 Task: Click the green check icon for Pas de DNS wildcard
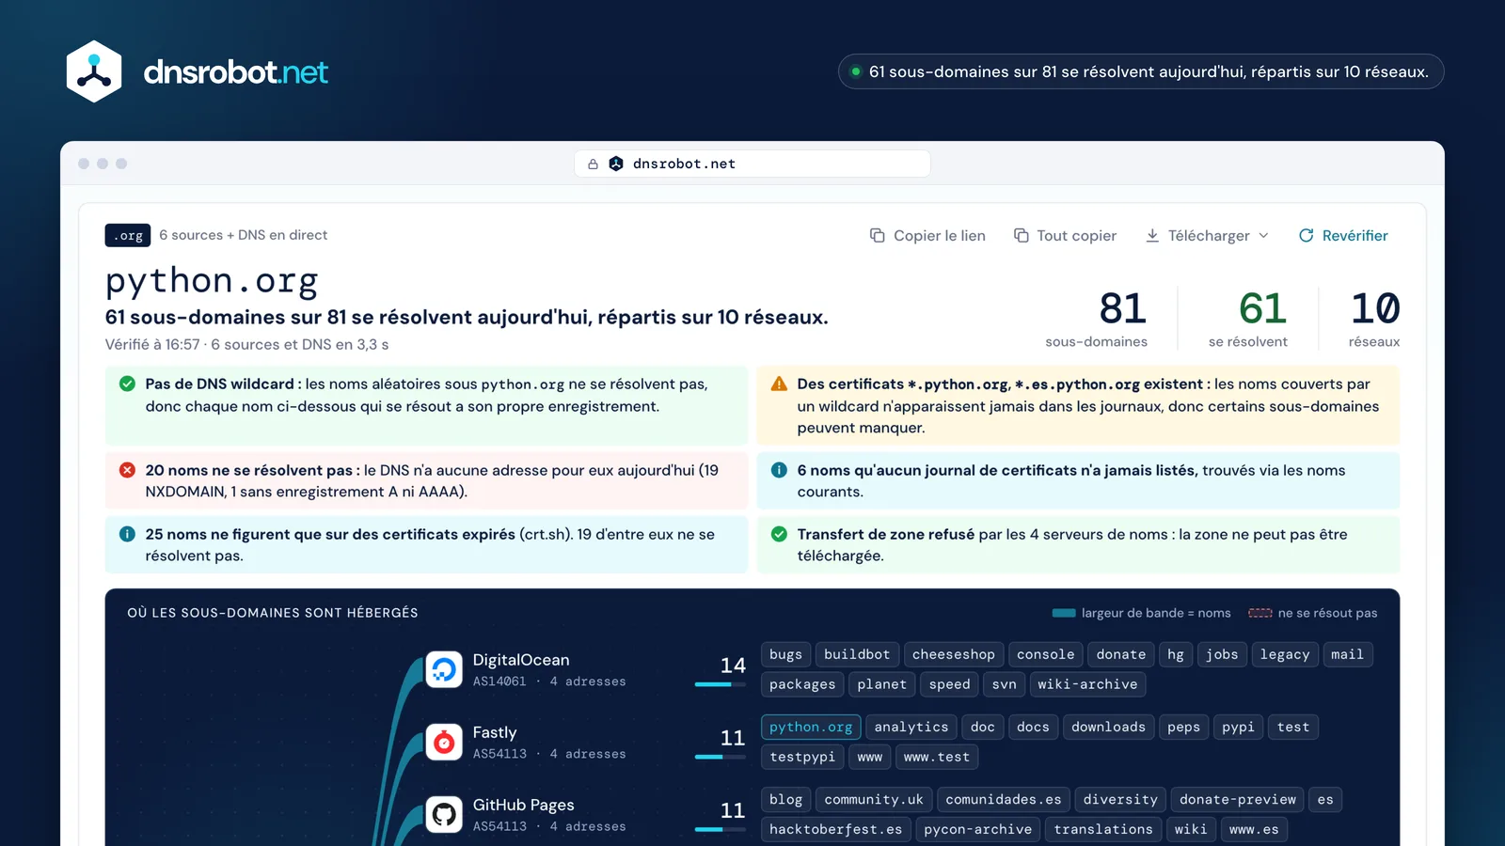127,384
